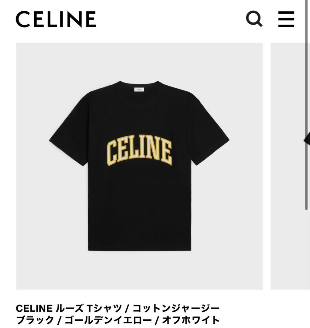The height and width of the screenshot is (328, 310).
Task: Click the bottom hem of the T-shirt
Action: [140, 248]
